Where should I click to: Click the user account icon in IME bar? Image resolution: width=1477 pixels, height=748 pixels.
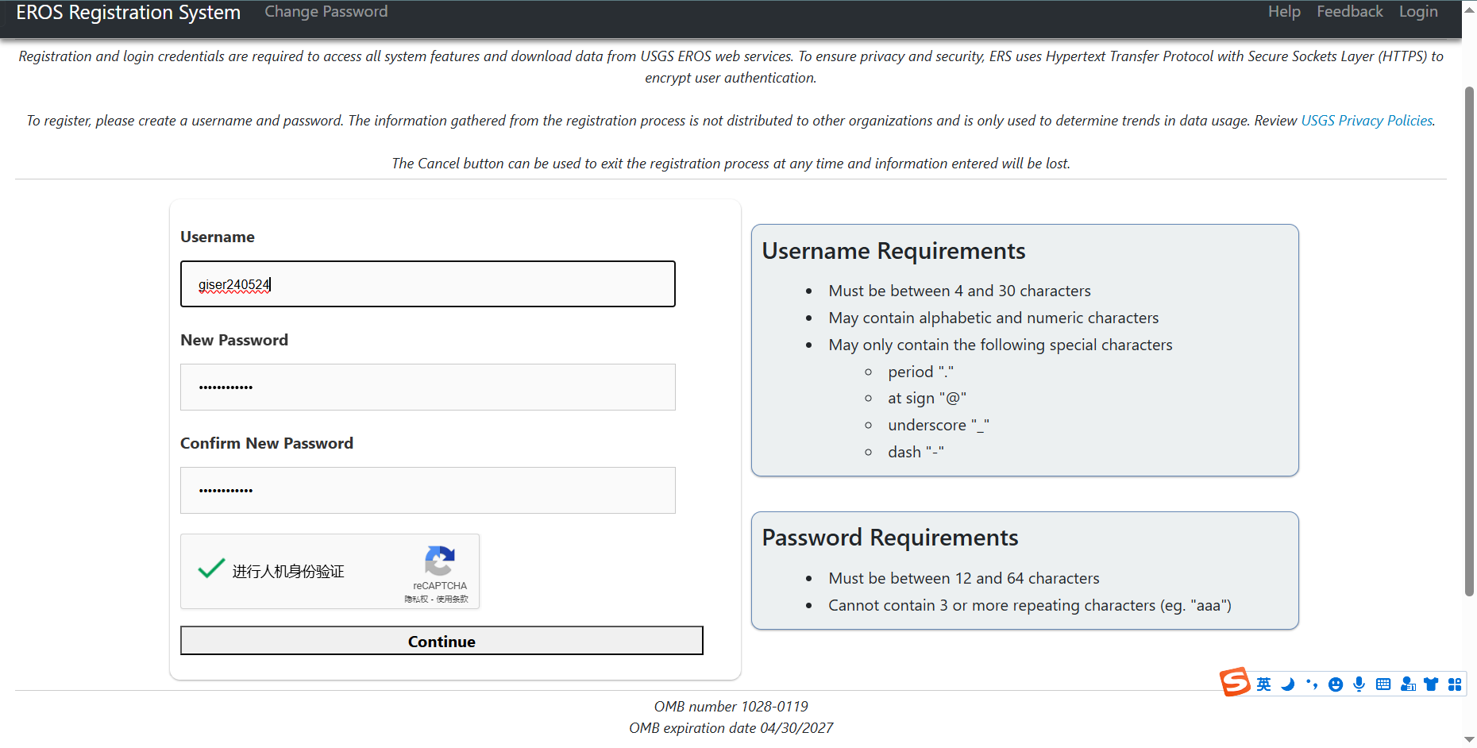click(1408, 684)
